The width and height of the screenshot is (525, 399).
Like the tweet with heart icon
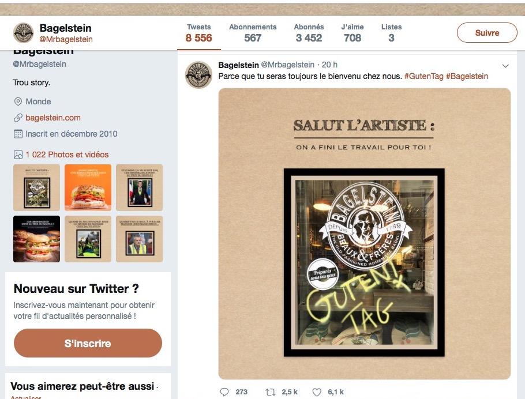317,392
